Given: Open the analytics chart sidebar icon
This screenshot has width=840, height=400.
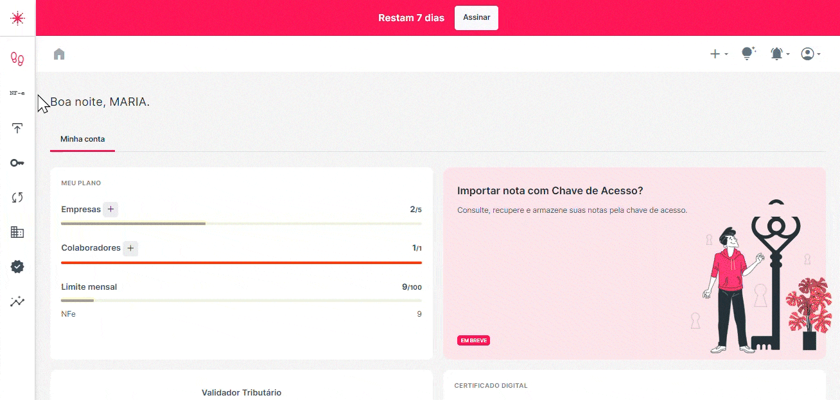Looking at the screenshot, I should 17,301.
